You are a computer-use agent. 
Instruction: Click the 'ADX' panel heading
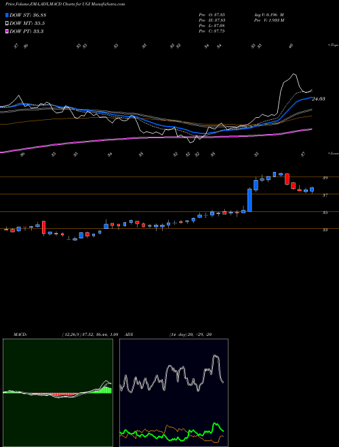(x=129, y=335)
